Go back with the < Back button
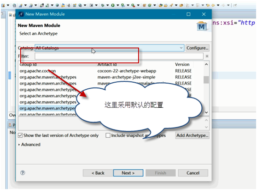Image resolution: width=257 pixels, height=190 pixels. tap(98, 173)
